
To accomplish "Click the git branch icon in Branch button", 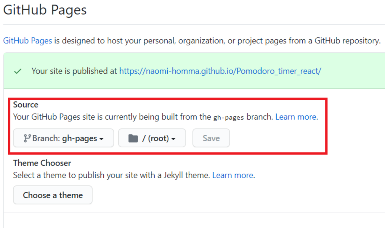I will pos(27,138).
